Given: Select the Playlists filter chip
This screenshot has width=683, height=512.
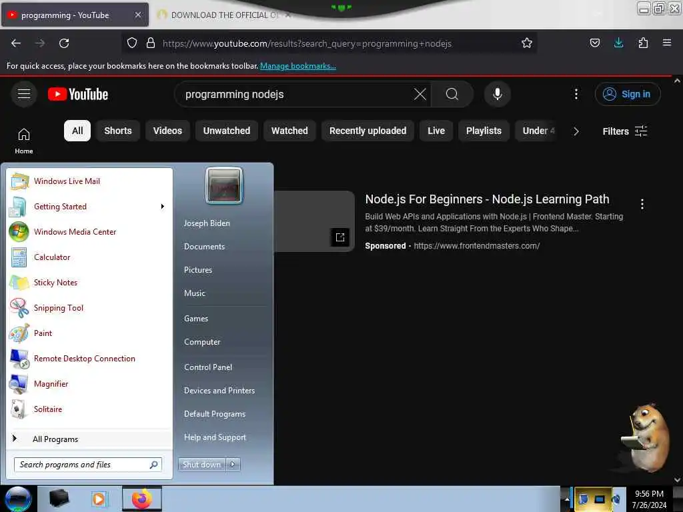Looking at the screenshot, I should point(484,131).
